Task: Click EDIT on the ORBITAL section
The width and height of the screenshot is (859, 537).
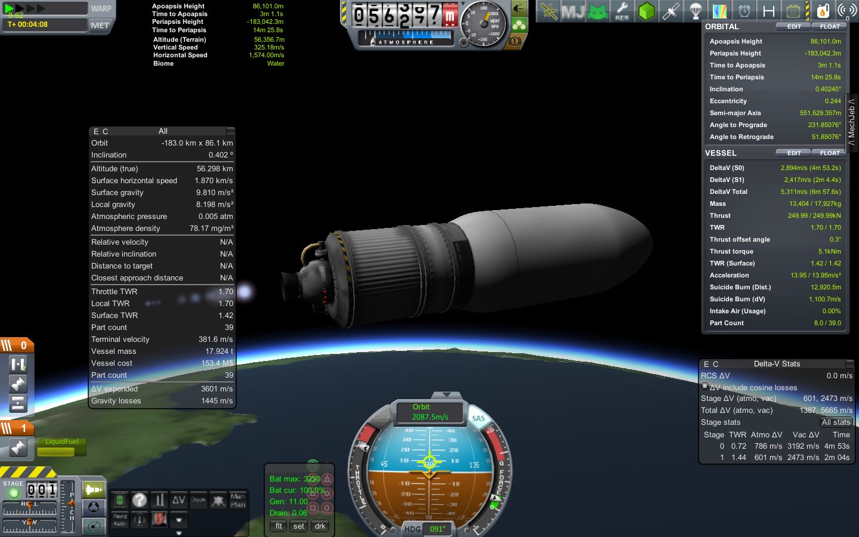Action: pos(794,26)
